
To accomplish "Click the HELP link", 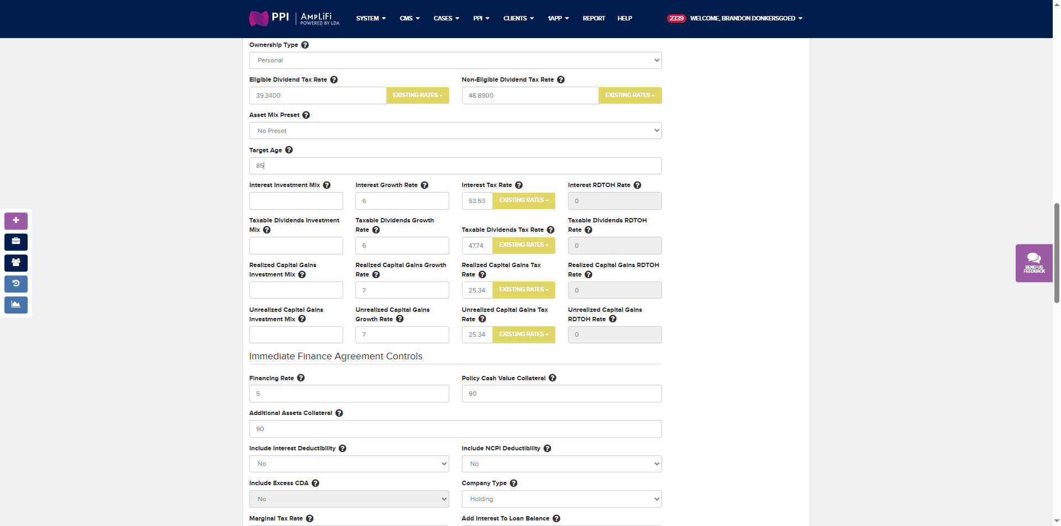I will [x=624, y=18].
